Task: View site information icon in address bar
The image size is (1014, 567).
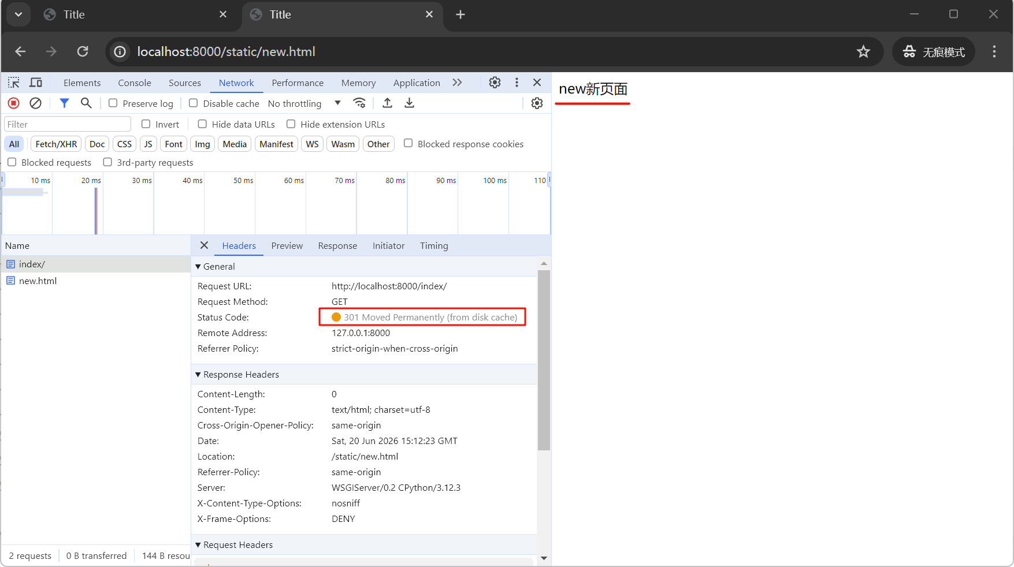Action: coord(120,51)
